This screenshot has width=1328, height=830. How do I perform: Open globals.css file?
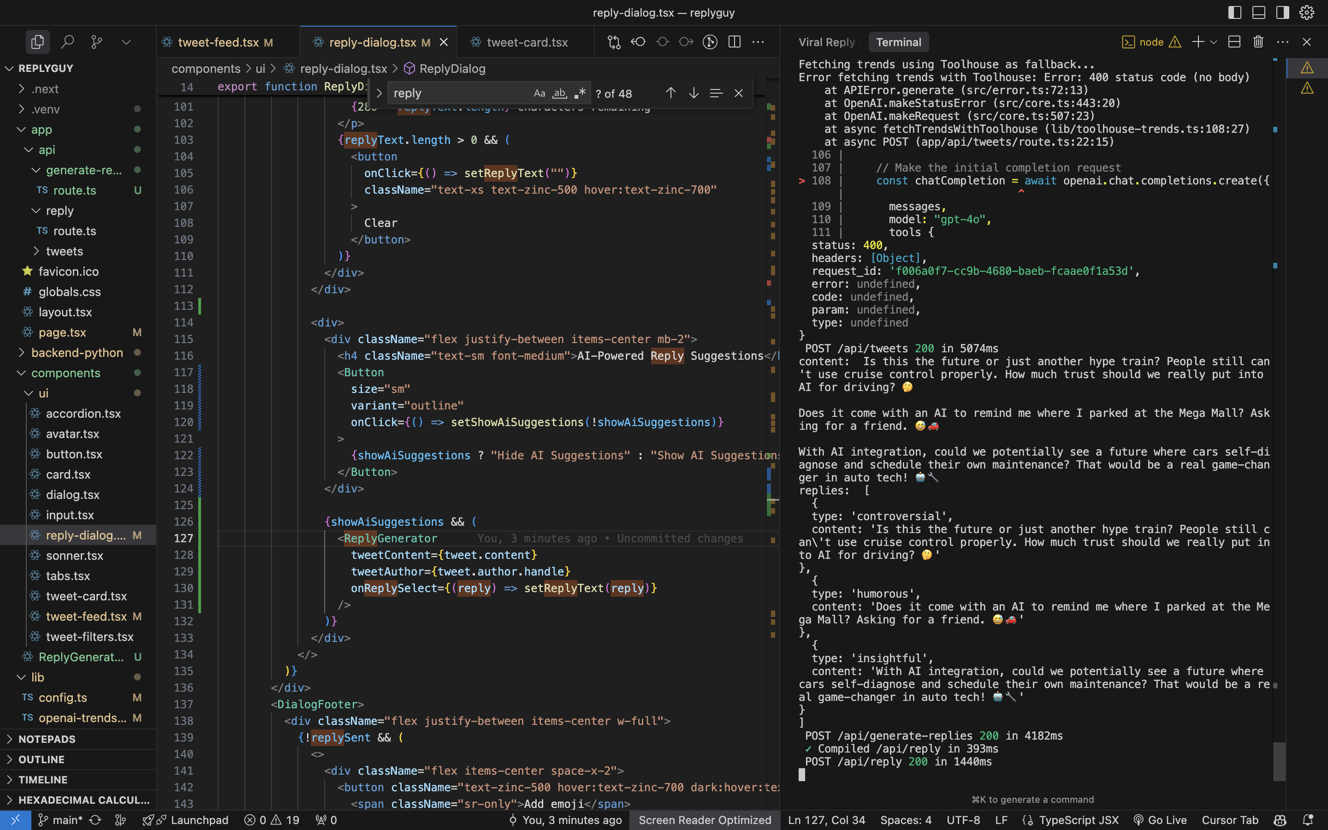coord(78,291)
